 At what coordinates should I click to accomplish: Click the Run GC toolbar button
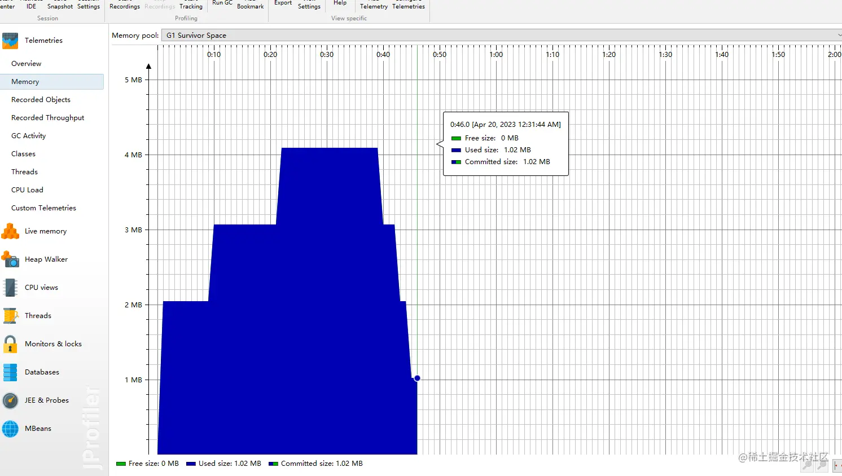click(222, 3)
